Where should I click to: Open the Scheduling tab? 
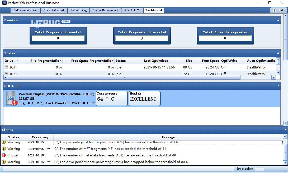(x=78, y=10)
